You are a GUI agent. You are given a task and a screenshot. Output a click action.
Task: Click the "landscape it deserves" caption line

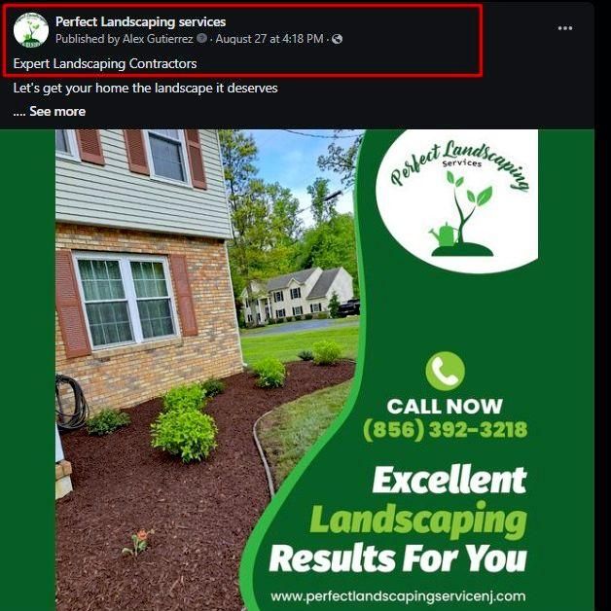tap(145, 89)
